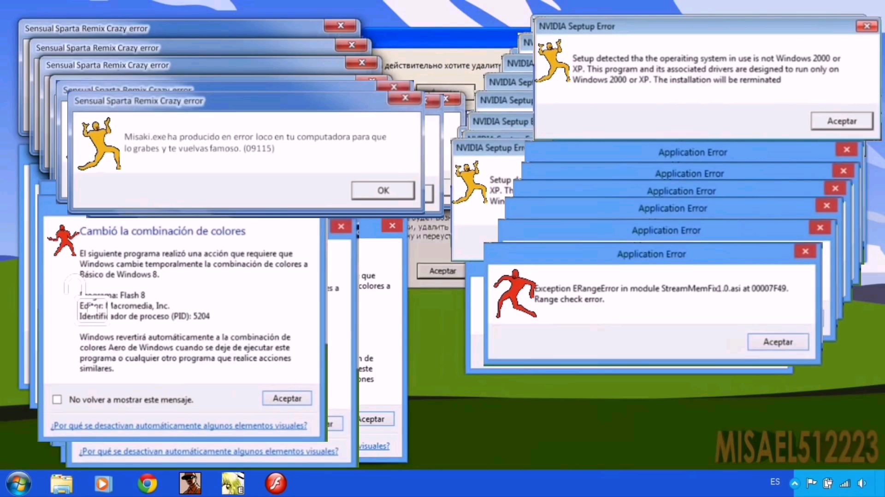
Task: Close the frontmost Sensual Sparta Remix Crazy error
Action: pyautogui.click(x=405, y=98)
